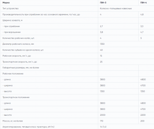Select the Транспортная скорость value 25
This screenshot has width=154, height=129.
tap(101, 62)
